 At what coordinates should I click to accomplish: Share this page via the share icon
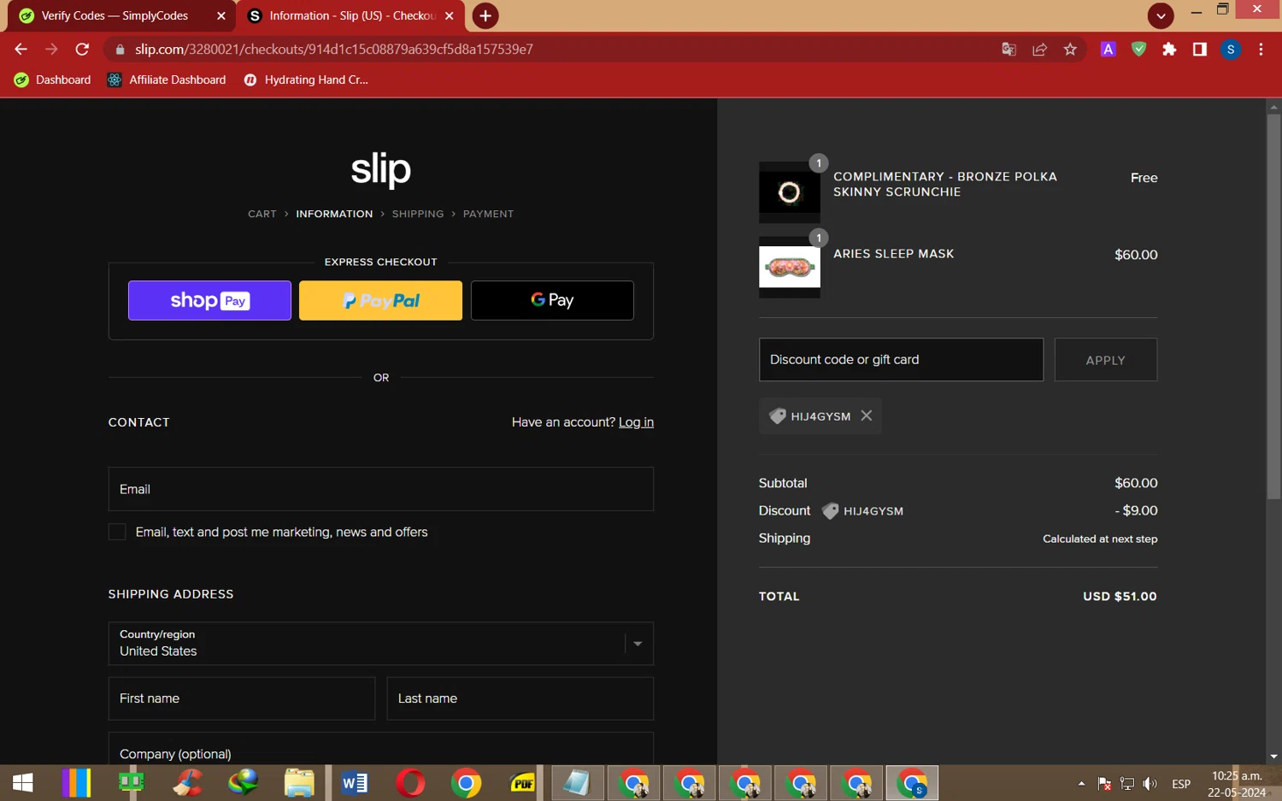click(x=1039, y=50)
